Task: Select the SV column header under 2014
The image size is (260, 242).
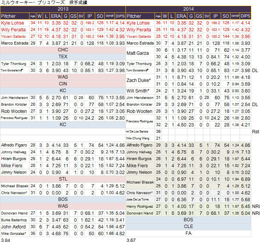Action: (207, 16)
